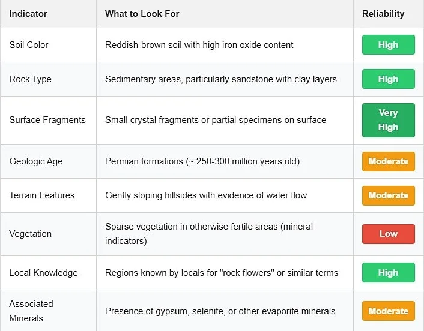Click the Permian formations description text
Image resolution: width=424 pixels, height=331 pixels.
[x=202, y=161]
